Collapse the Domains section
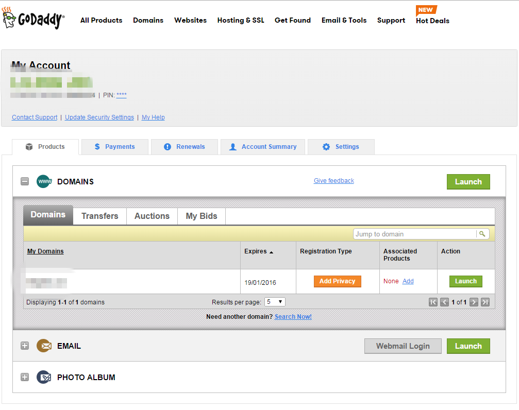Viewport: 519px width, 410px height. pos(25,181)
